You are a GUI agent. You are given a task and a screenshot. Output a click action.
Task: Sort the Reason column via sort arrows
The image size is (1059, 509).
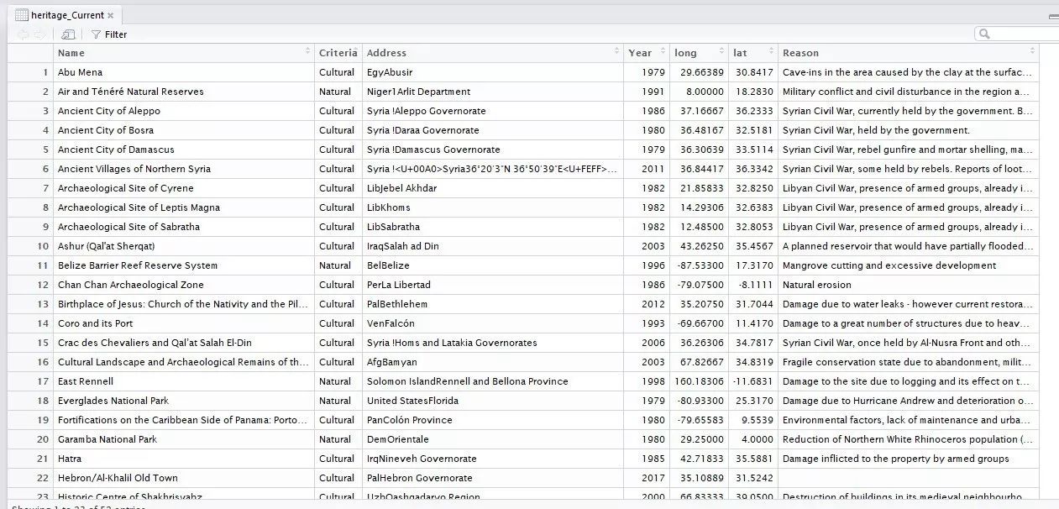point(1032,53)
